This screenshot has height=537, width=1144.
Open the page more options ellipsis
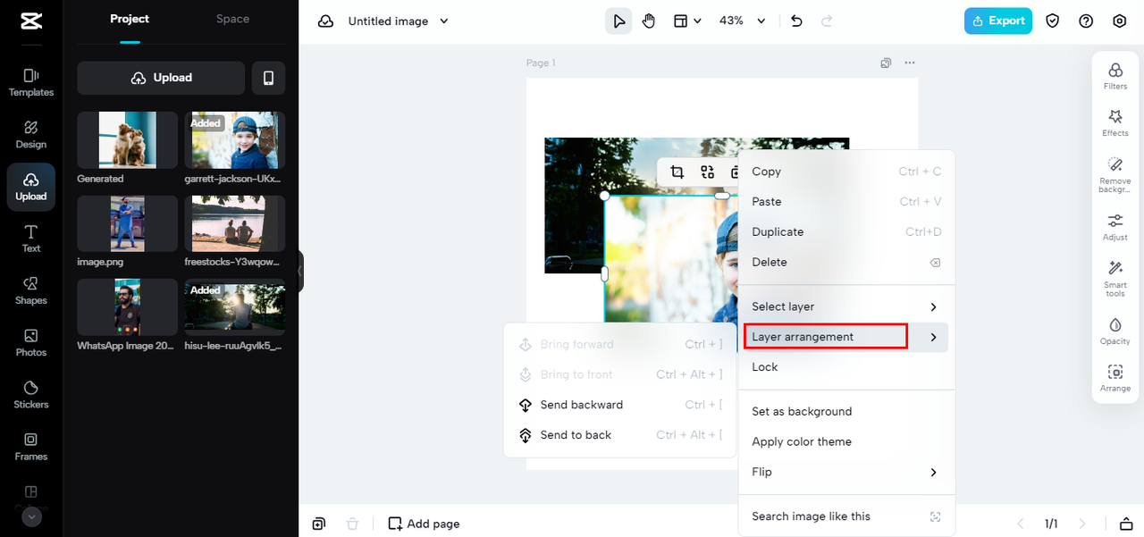tap(910, 63)
